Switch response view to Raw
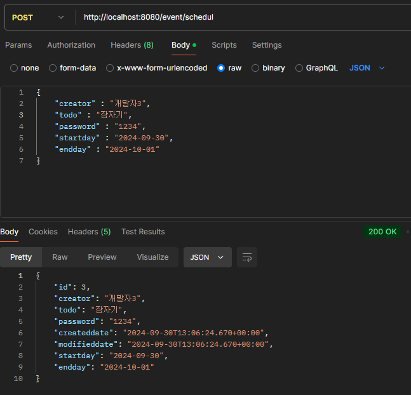411x395 pixels. pyautogui.click(x=60, y=257)
